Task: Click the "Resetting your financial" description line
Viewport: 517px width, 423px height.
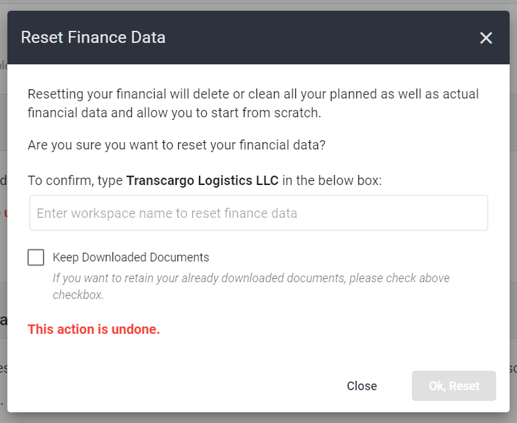Action: (253, 94)
